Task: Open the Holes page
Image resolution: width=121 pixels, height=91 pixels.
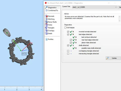Action: point(50,25)
